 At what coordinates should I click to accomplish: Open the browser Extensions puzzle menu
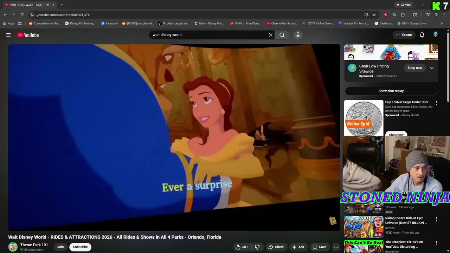point(403,15)
